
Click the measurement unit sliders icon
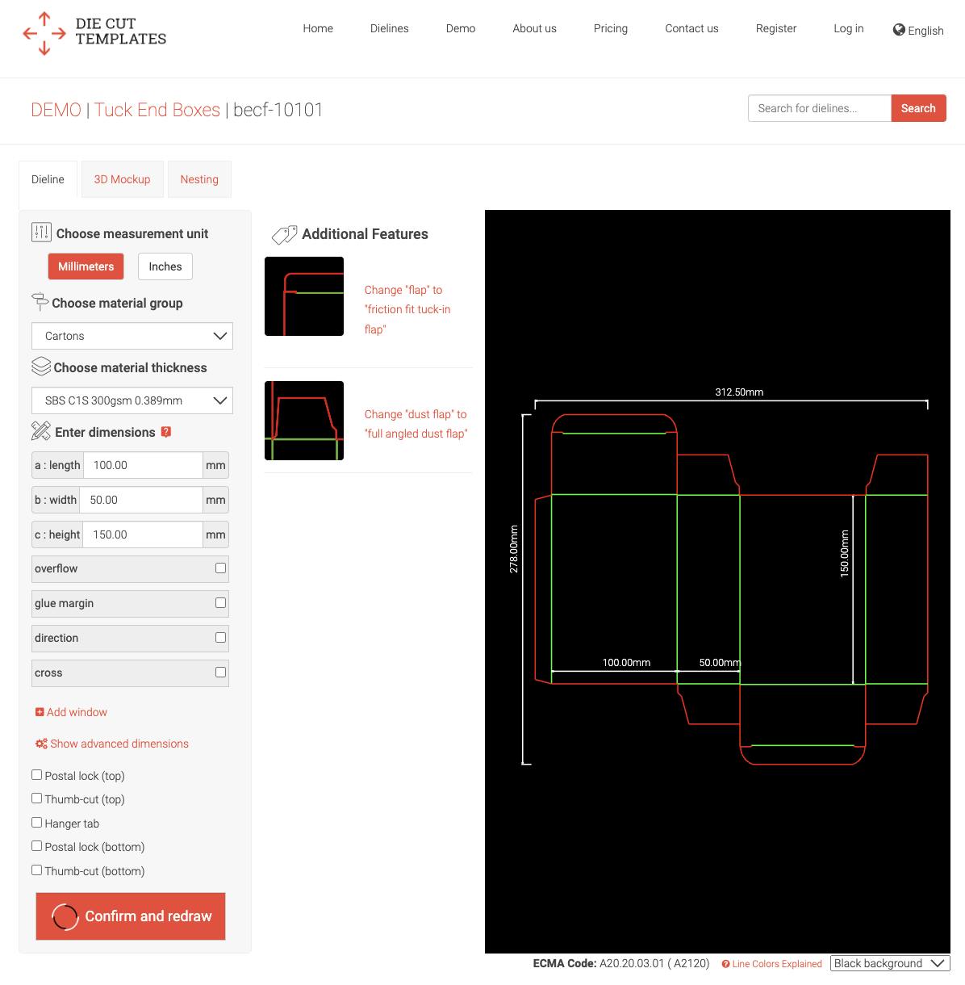click(41, 233)
